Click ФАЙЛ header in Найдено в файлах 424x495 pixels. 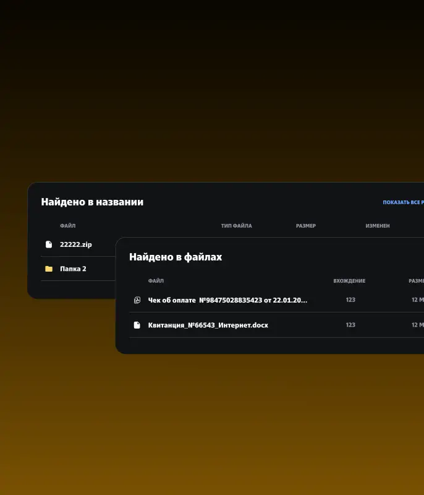[x=156, y=281]
